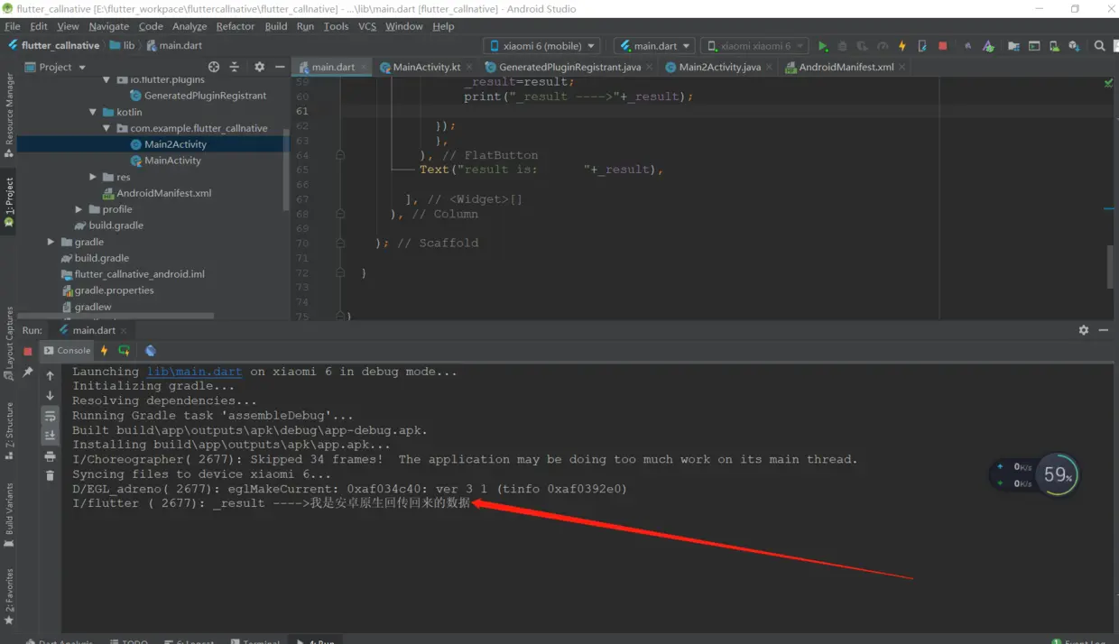Click the Down the stack trace arrow

tap(51, 396)
